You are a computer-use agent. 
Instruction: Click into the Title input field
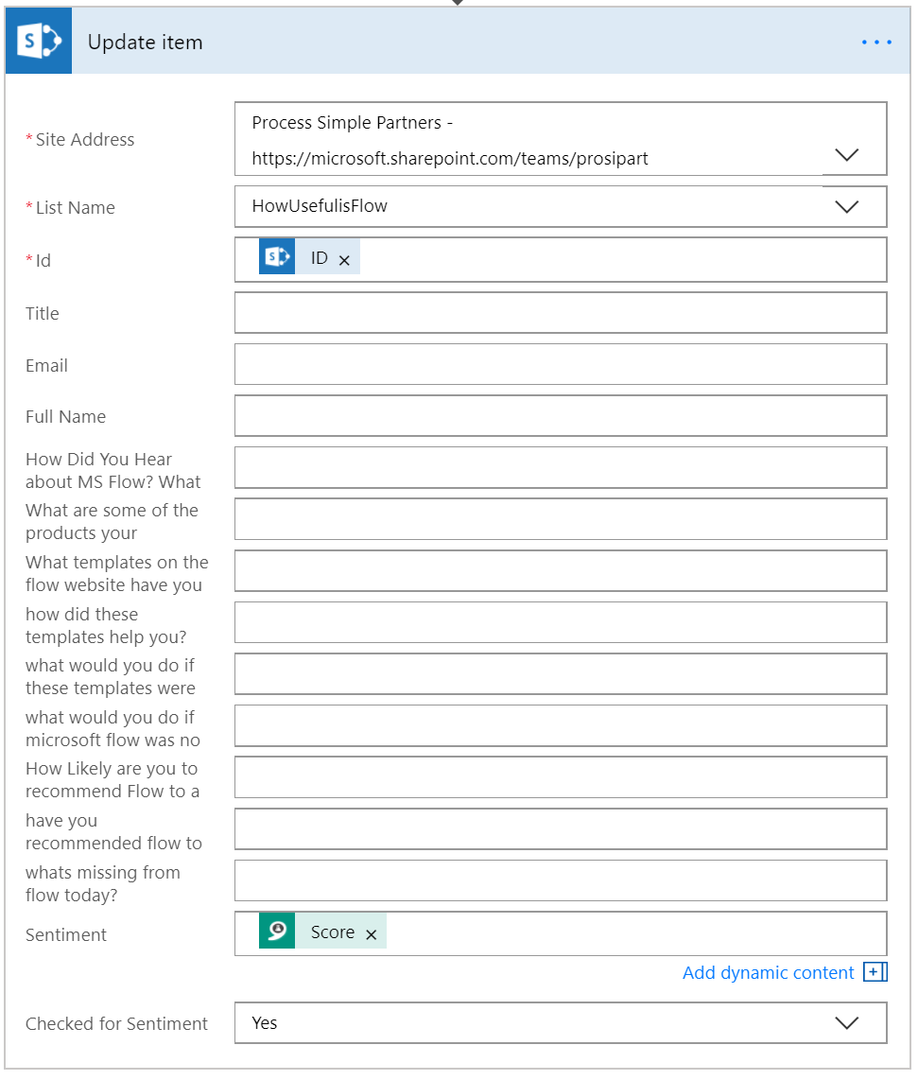pos(560,313)
